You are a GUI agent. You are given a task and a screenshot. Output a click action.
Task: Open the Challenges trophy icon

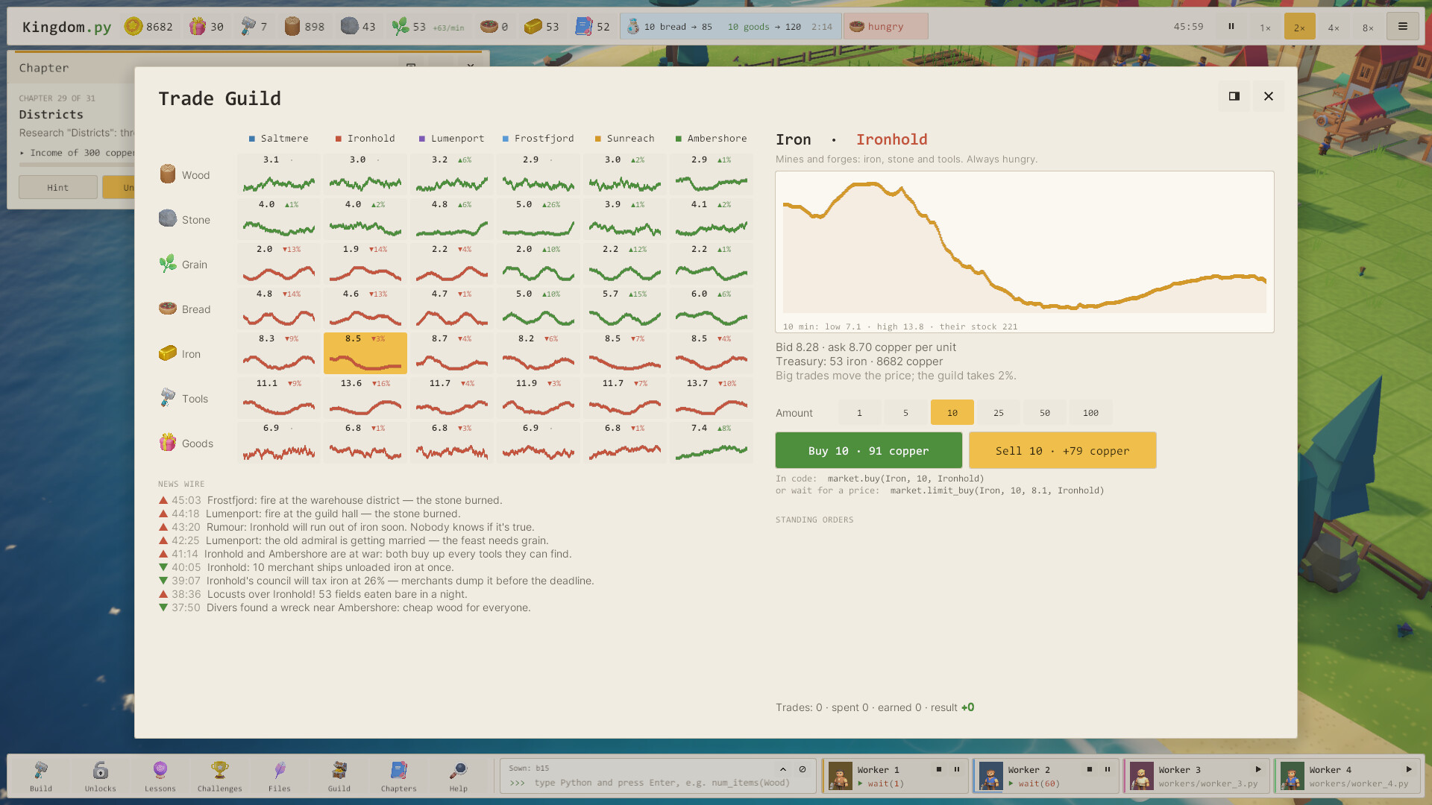coord(220,776)
